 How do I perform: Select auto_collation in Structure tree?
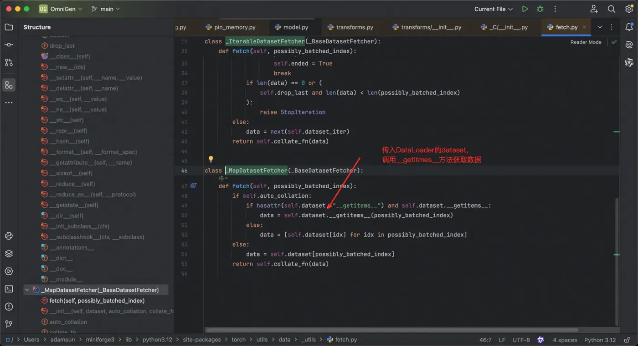pyautogui.click(x=68, y=322)
